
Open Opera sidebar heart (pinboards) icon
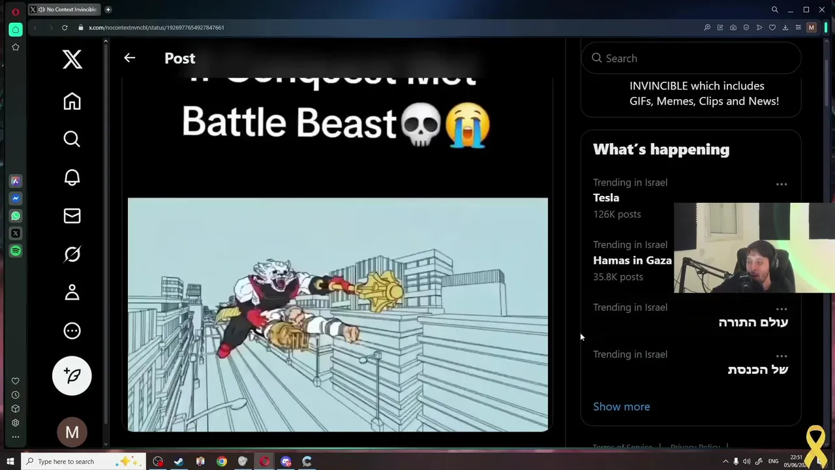point(16,381)
